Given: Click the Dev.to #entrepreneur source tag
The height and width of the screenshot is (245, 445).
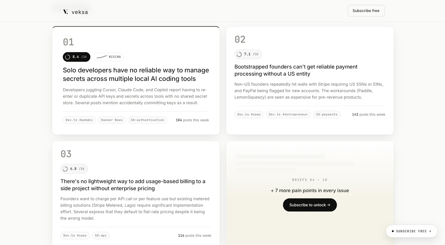Looking at the screenshot, I should [x=288, y=114].
